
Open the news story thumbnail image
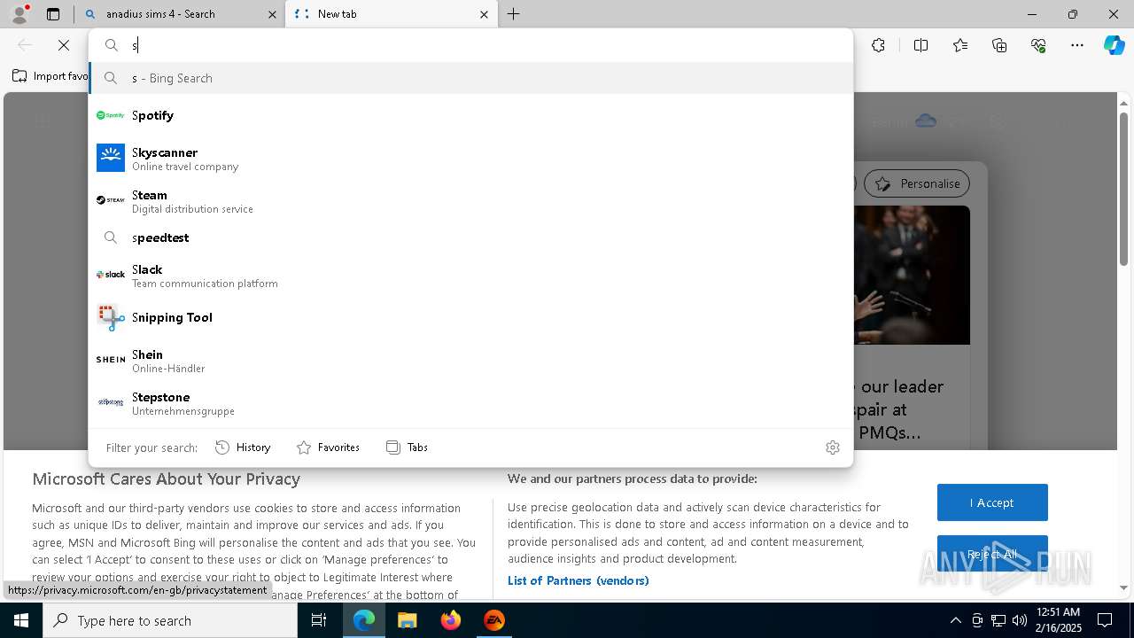[912, 275]
